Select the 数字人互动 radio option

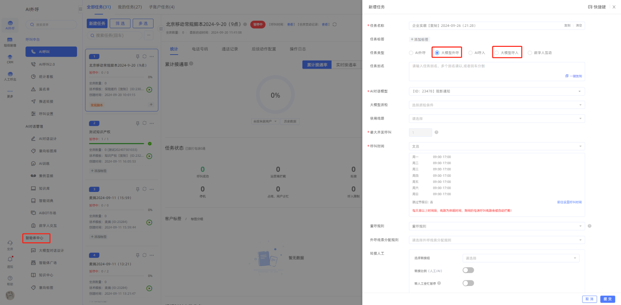pos(530,53)
